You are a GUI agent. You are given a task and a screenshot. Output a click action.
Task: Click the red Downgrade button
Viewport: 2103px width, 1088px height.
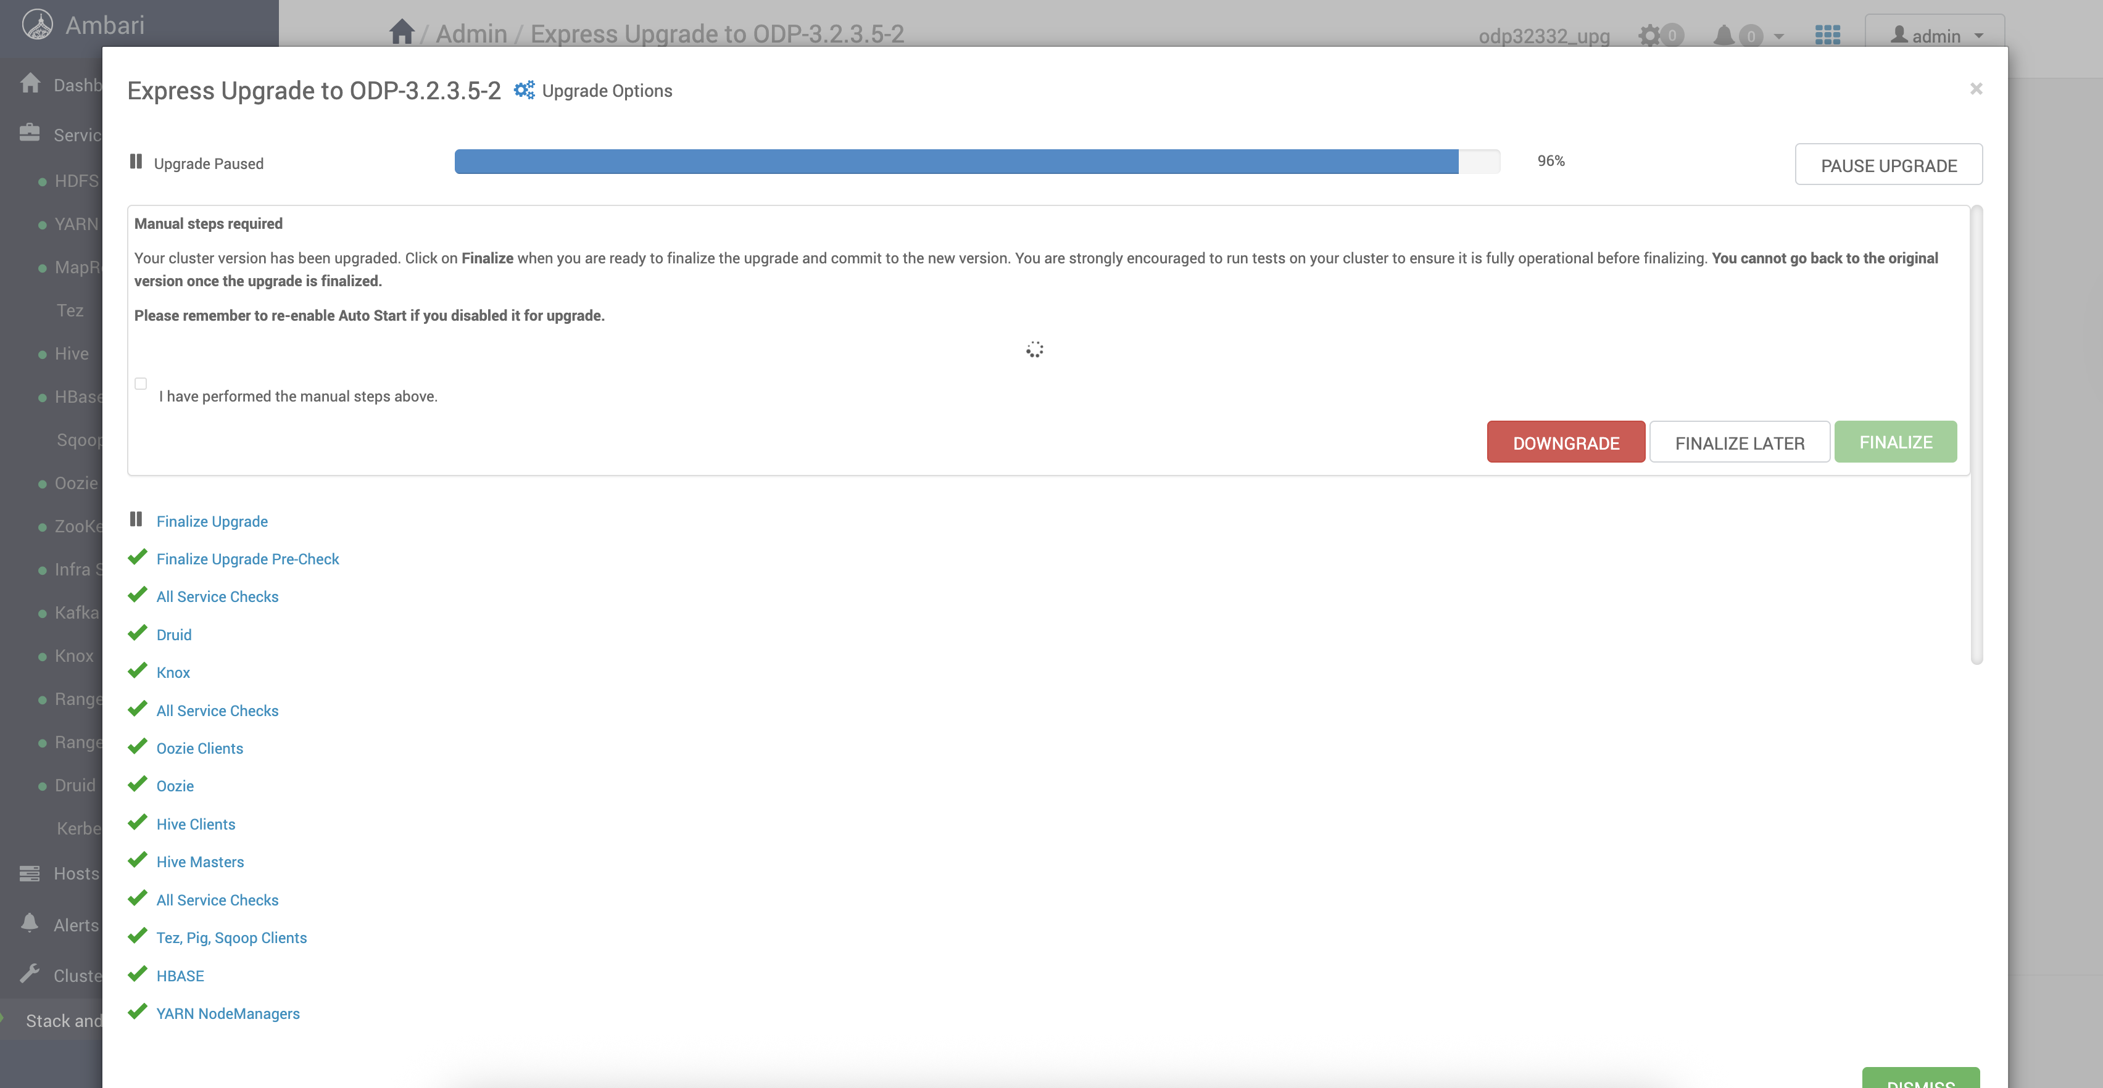coord(1565,442)
